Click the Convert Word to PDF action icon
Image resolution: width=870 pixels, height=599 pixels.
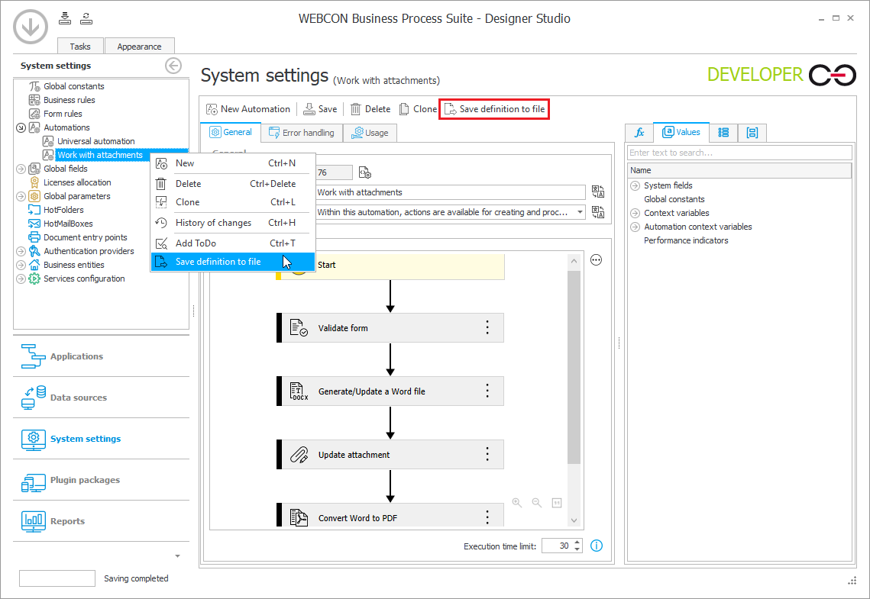coord(299,517)
